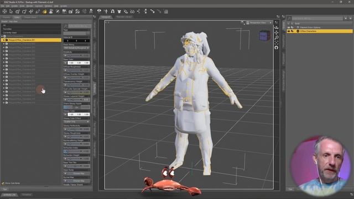
Task: Click the eye icon in the toolbar
Action: 99,11
